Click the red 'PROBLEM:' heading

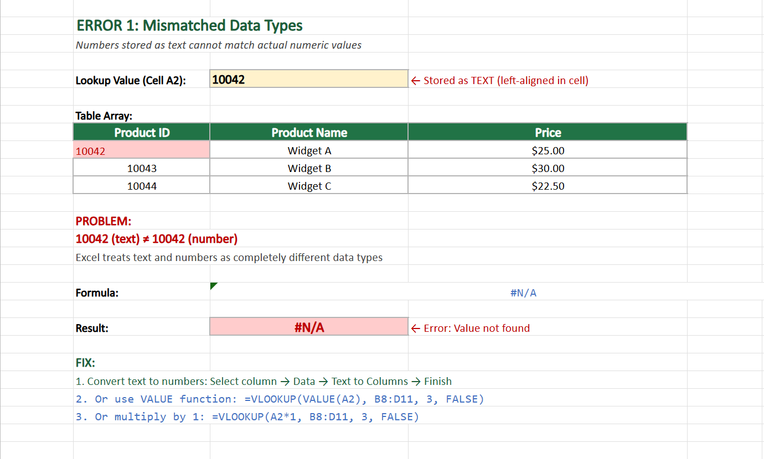point(104,222)
